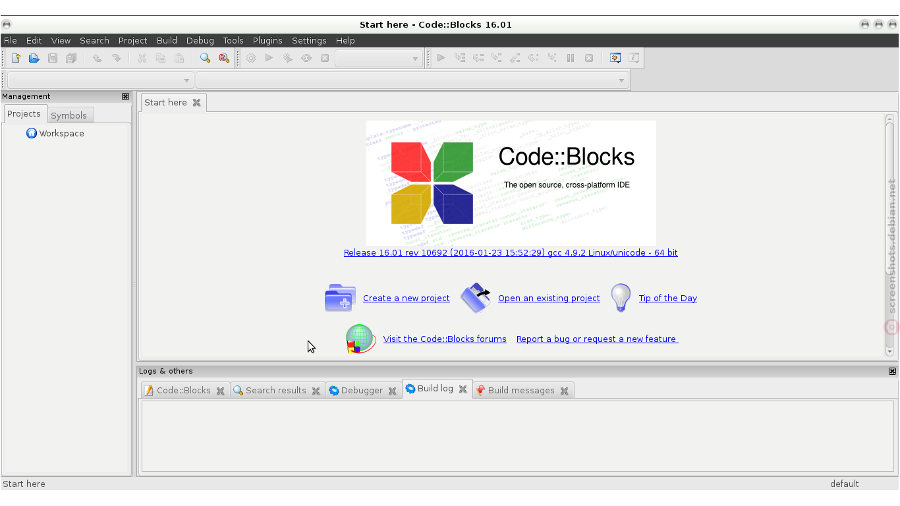Click the Step out debug icon
This screenshot has width=900, height=506.
coord(515,58)
